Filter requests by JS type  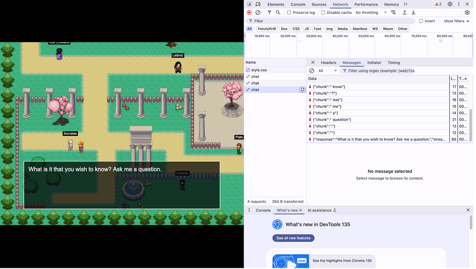307,29
